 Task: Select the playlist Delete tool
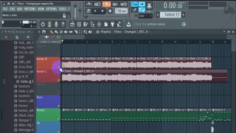point(61,32)
